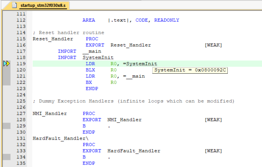Click LDR instruction on line 121

90,76
